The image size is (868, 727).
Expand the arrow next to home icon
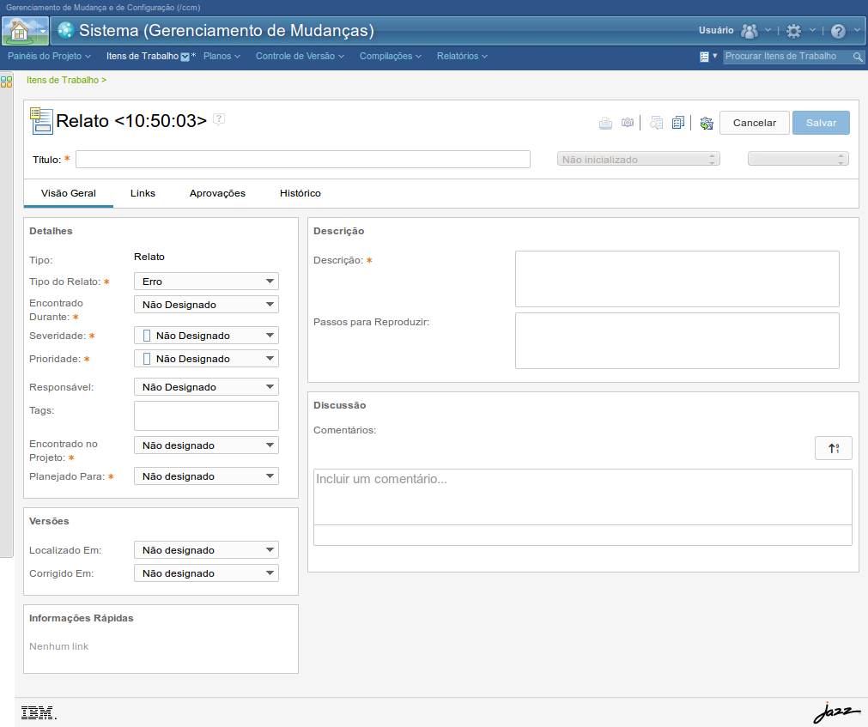(42, 32)
